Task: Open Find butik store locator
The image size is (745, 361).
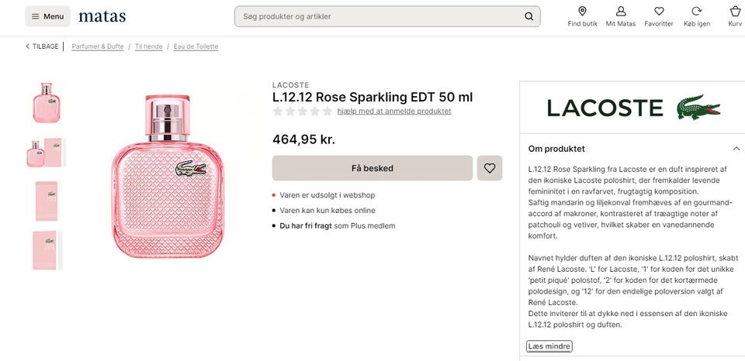Action: (x=582, y=16)
